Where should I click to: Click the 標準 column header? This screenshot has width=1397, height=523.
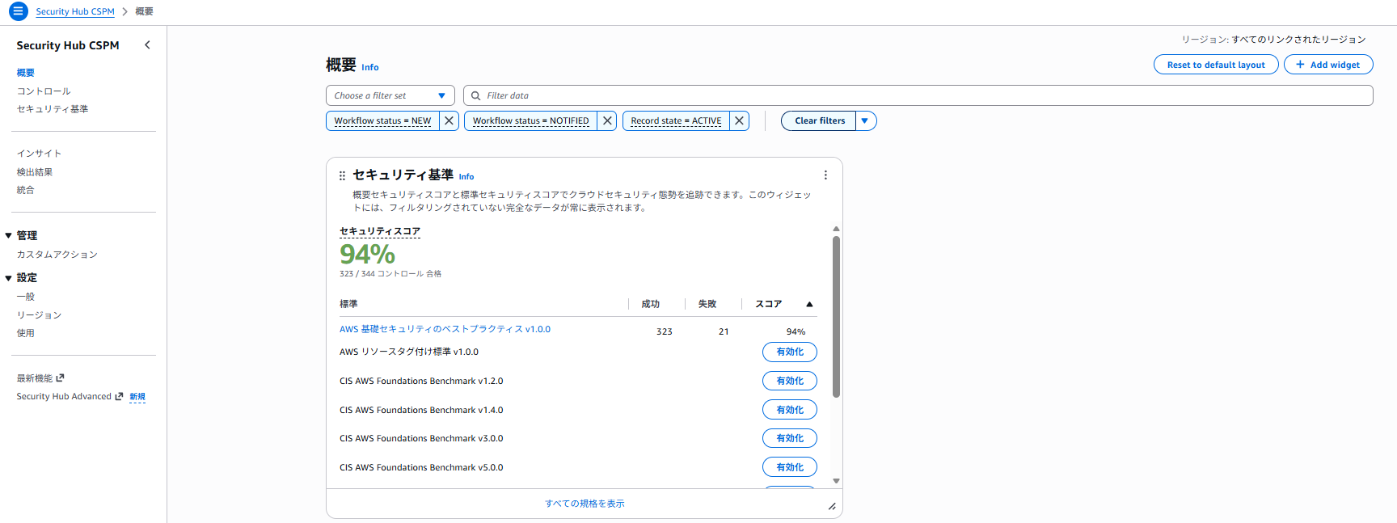(348, 304)
